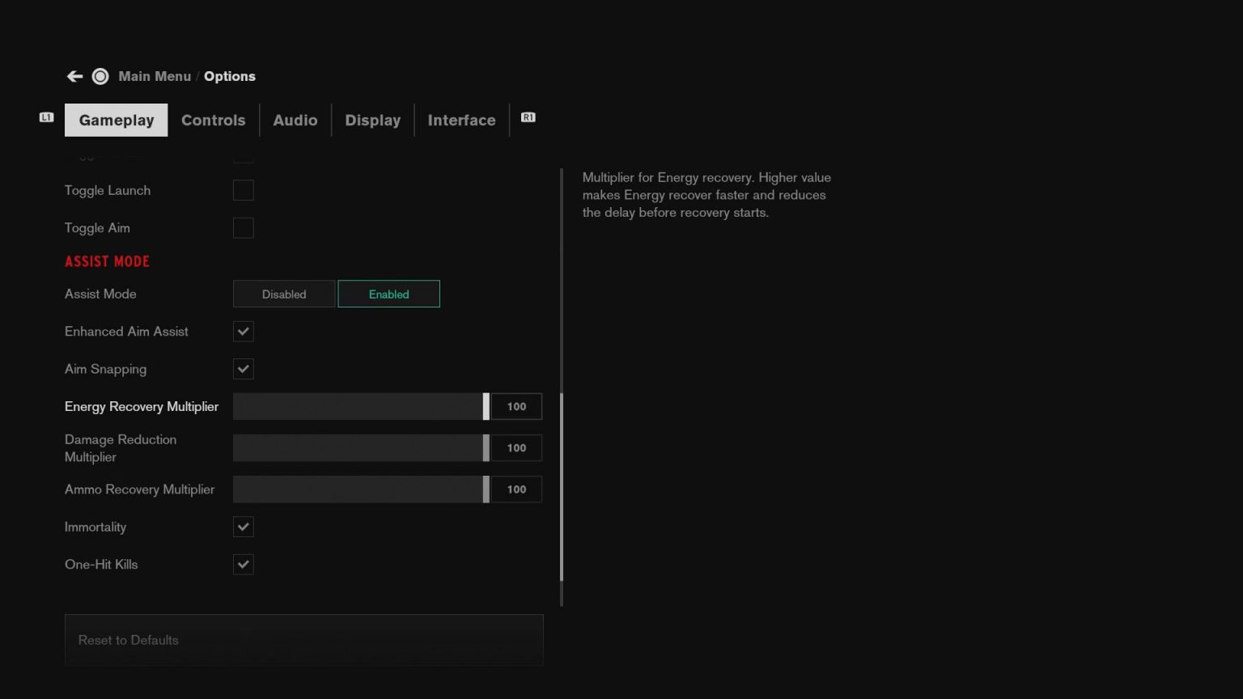The image size is (1243, 699).
Task: Switch to the Controls tab
Action: 213,120
